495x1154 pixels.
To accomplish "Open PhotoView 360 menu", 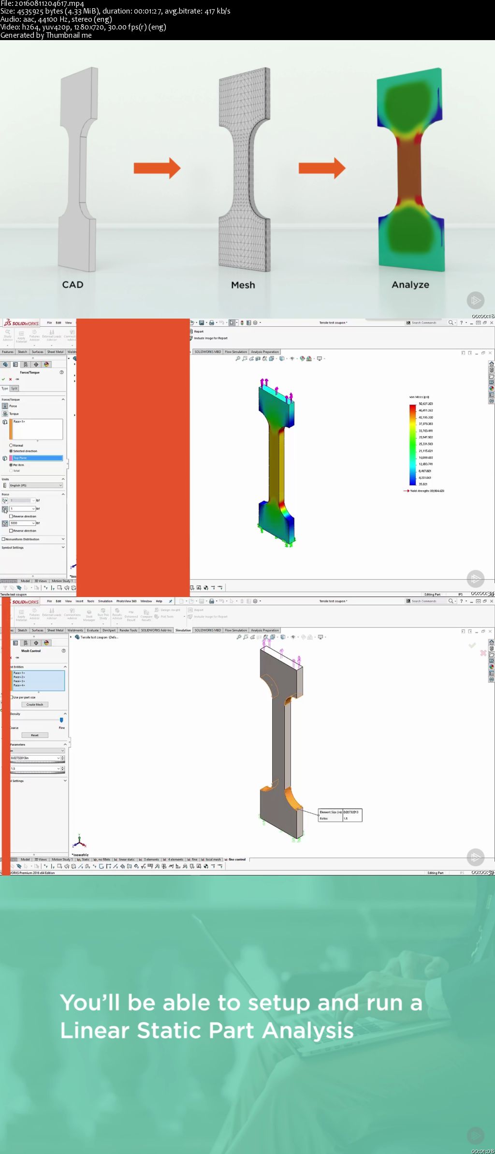I will click(x=126, y=601).
